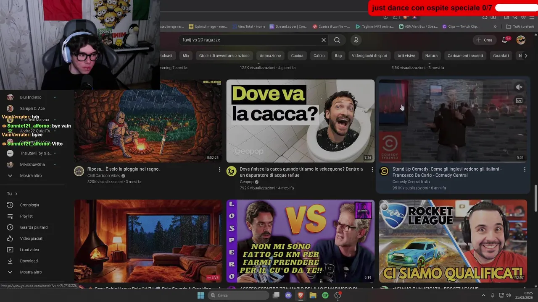Open Spotify from the taskbar

point(325,295)
